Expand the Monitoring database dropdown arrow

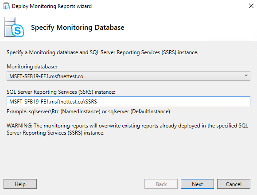(x=246, y=76)
